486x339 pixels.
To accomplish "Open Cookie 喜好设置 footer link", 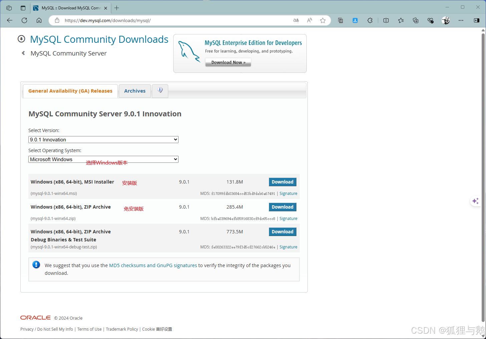I will pos(157,329).
